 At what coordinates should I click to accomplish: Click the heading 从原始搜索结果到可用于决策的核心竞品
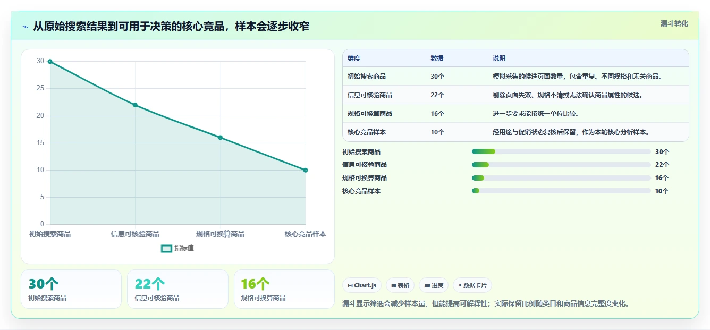[171, 27]
